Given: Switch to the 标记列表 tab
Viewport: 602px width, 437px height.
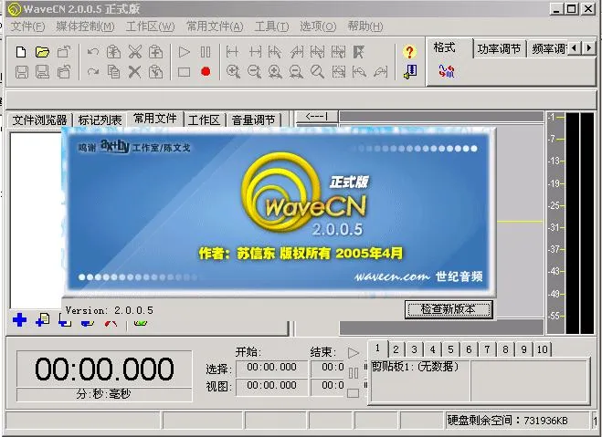Looking at the screenshot, I should (x=100, y=120).
